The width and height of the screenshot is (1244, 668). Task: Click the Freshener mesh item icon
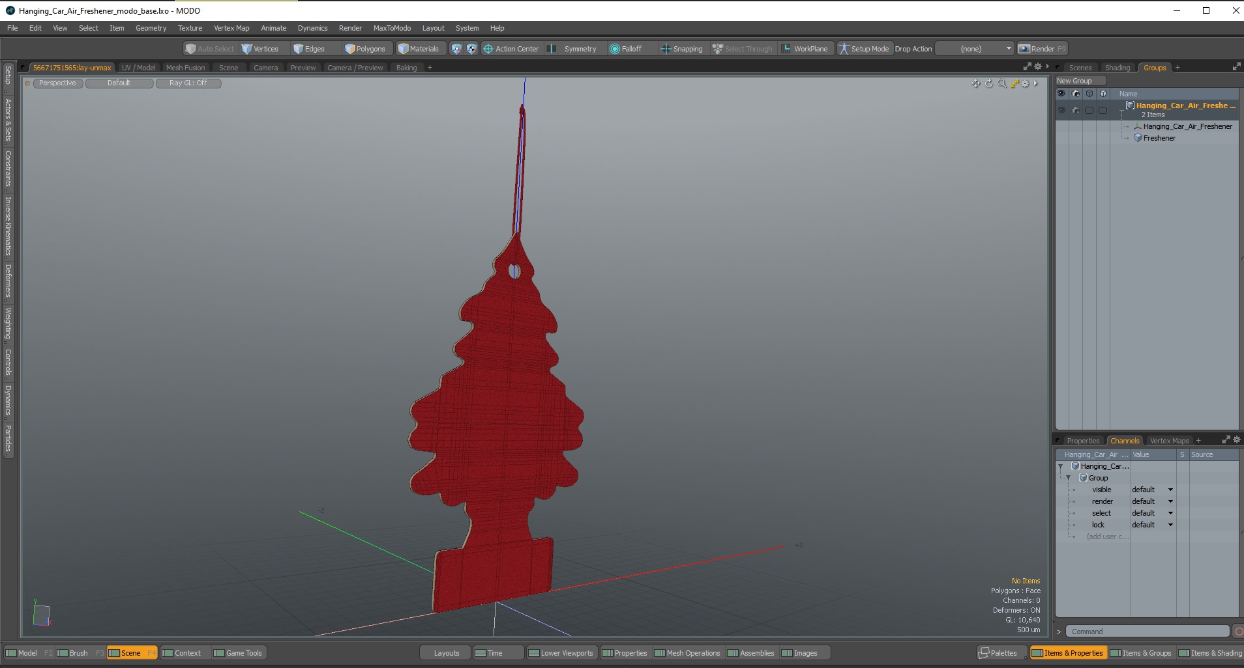1138,138
